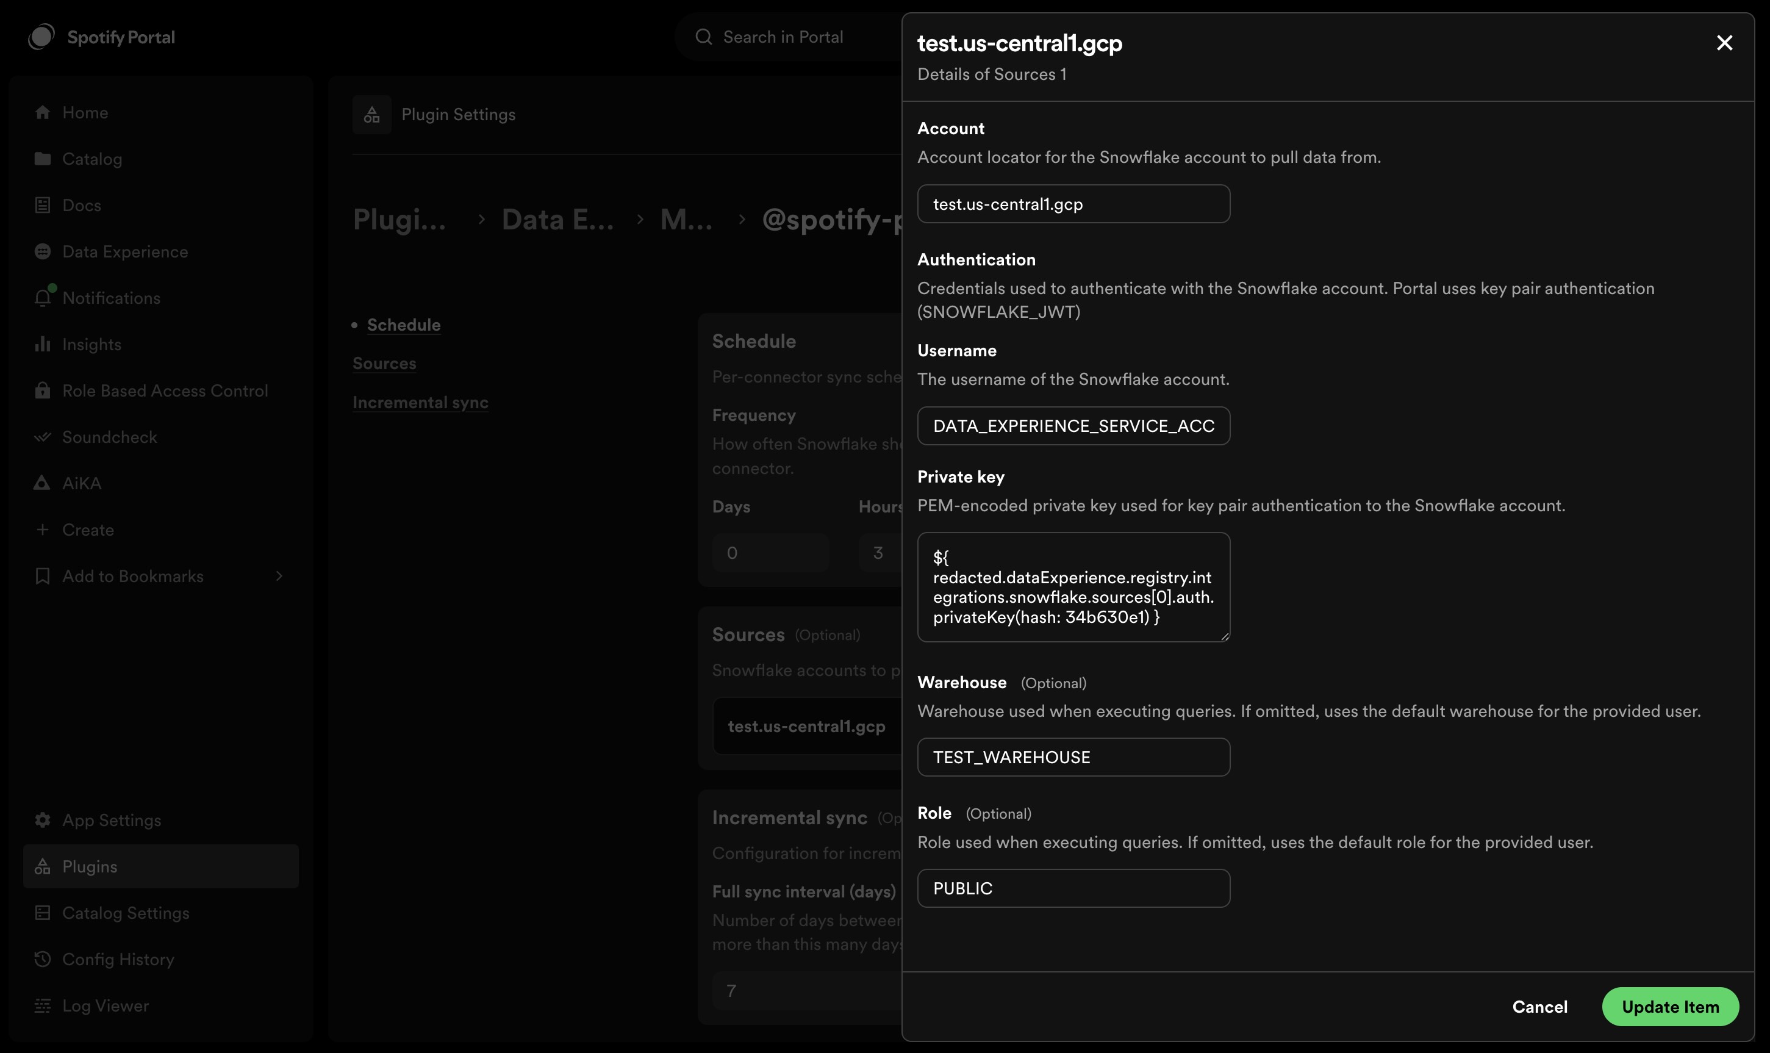Expand the Add to Bookmarks submenu chevron
The image size is (1770, 1053).
pyautogui.click(x=279, y=575)
